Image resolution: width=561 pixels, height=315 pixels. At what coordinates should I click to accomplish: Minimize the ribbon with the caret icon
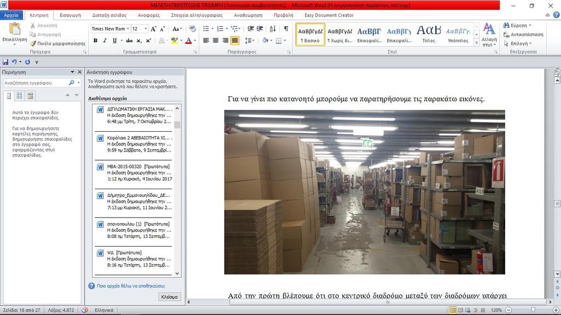point(547,15)
